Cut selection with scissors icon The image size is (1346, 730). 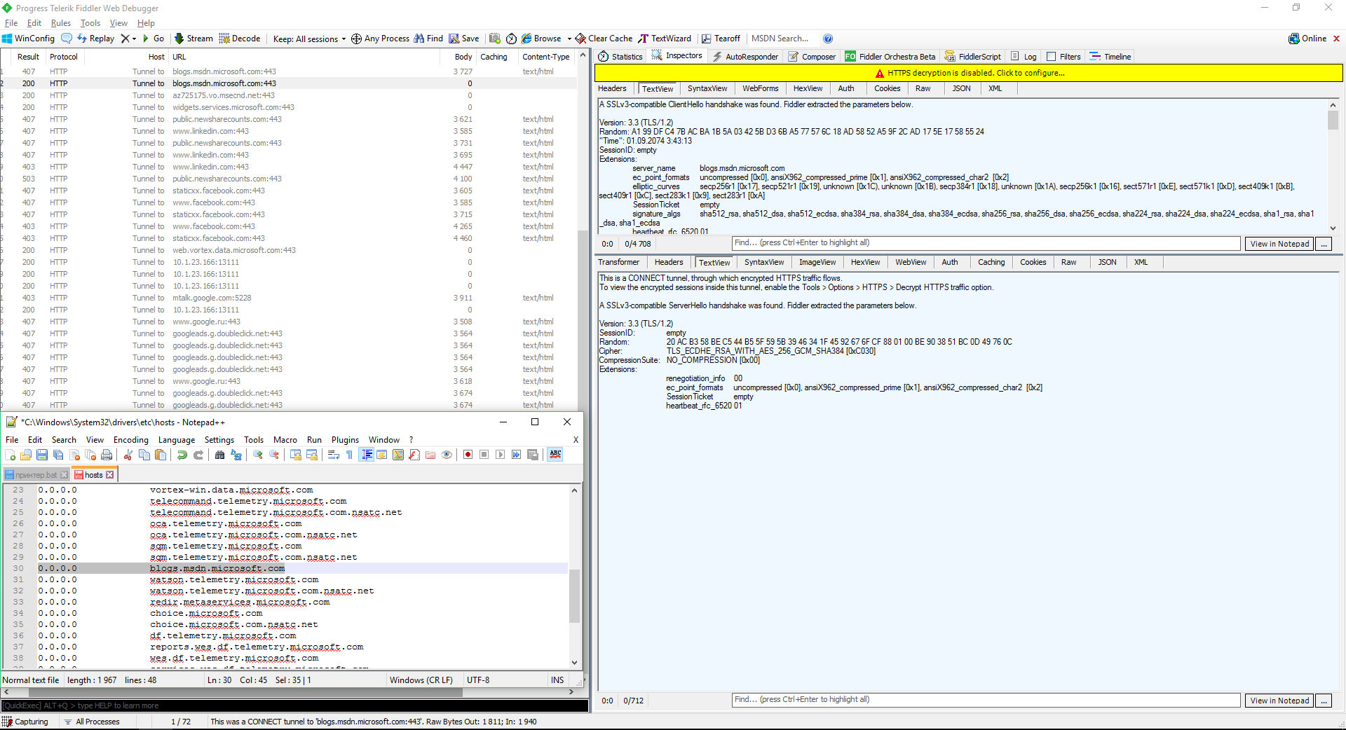pos(128,455)
